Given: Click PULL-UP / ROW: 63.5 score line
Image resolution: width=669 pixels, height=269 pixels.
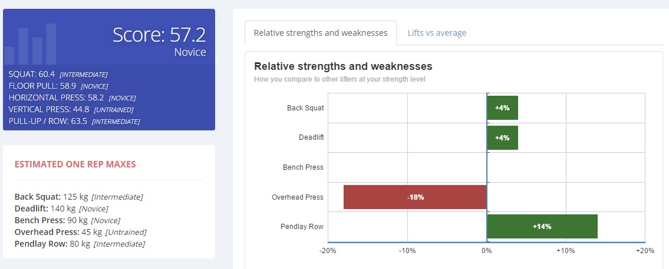Looking at the screenshot, I should [74, 121].
